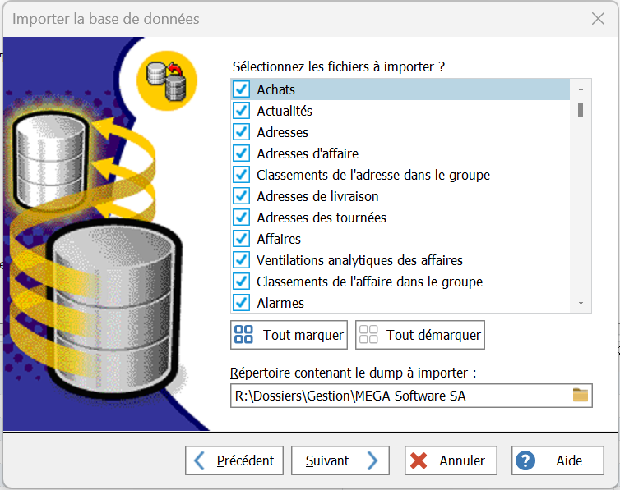Close the Importer la base de données dialog
Image resolution: width=620 pixels, height=490 pixels.
point(598,18)
